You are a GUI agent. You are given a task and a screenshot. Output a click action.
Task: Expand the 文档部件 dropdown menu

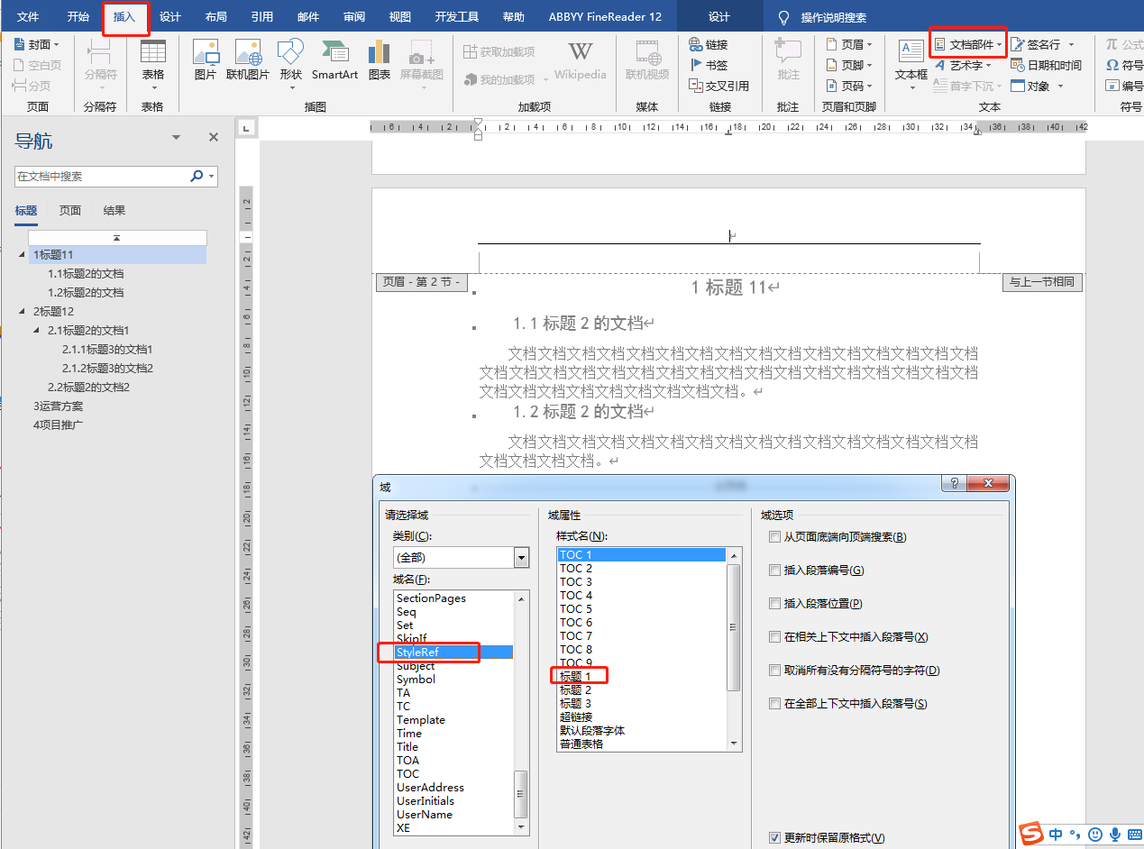coord(970,44)
